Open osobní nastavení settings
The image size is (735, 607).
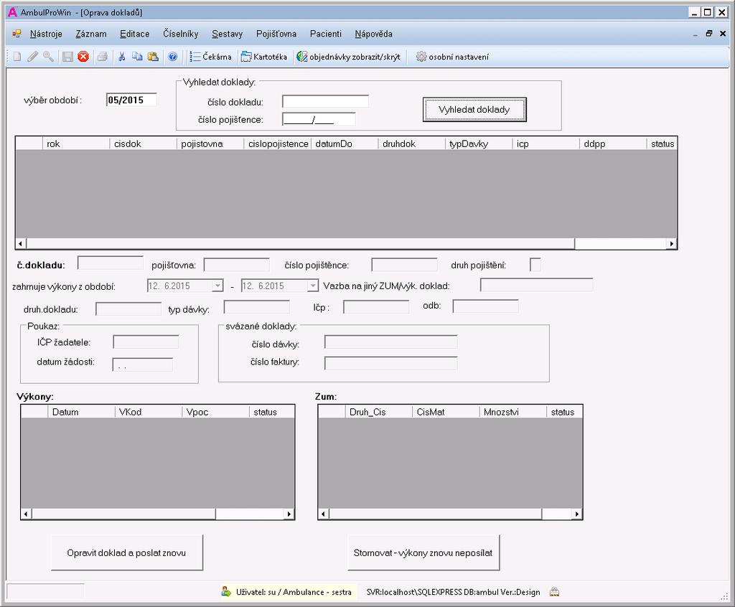pyautogui.click(x=452, y=57)
